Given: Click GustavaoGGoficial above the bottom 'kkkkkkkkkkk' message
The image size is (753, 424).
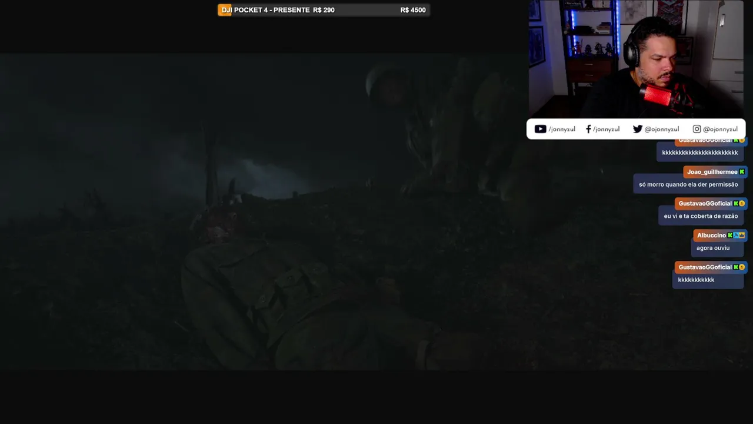Looking at the screenshot, I should tap(705, 267).
